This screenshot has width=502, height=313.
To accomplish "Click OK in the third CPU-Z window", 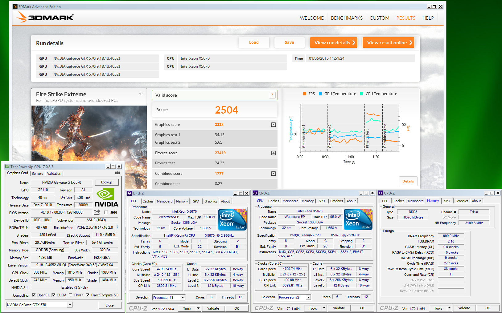I will (488, 308).
